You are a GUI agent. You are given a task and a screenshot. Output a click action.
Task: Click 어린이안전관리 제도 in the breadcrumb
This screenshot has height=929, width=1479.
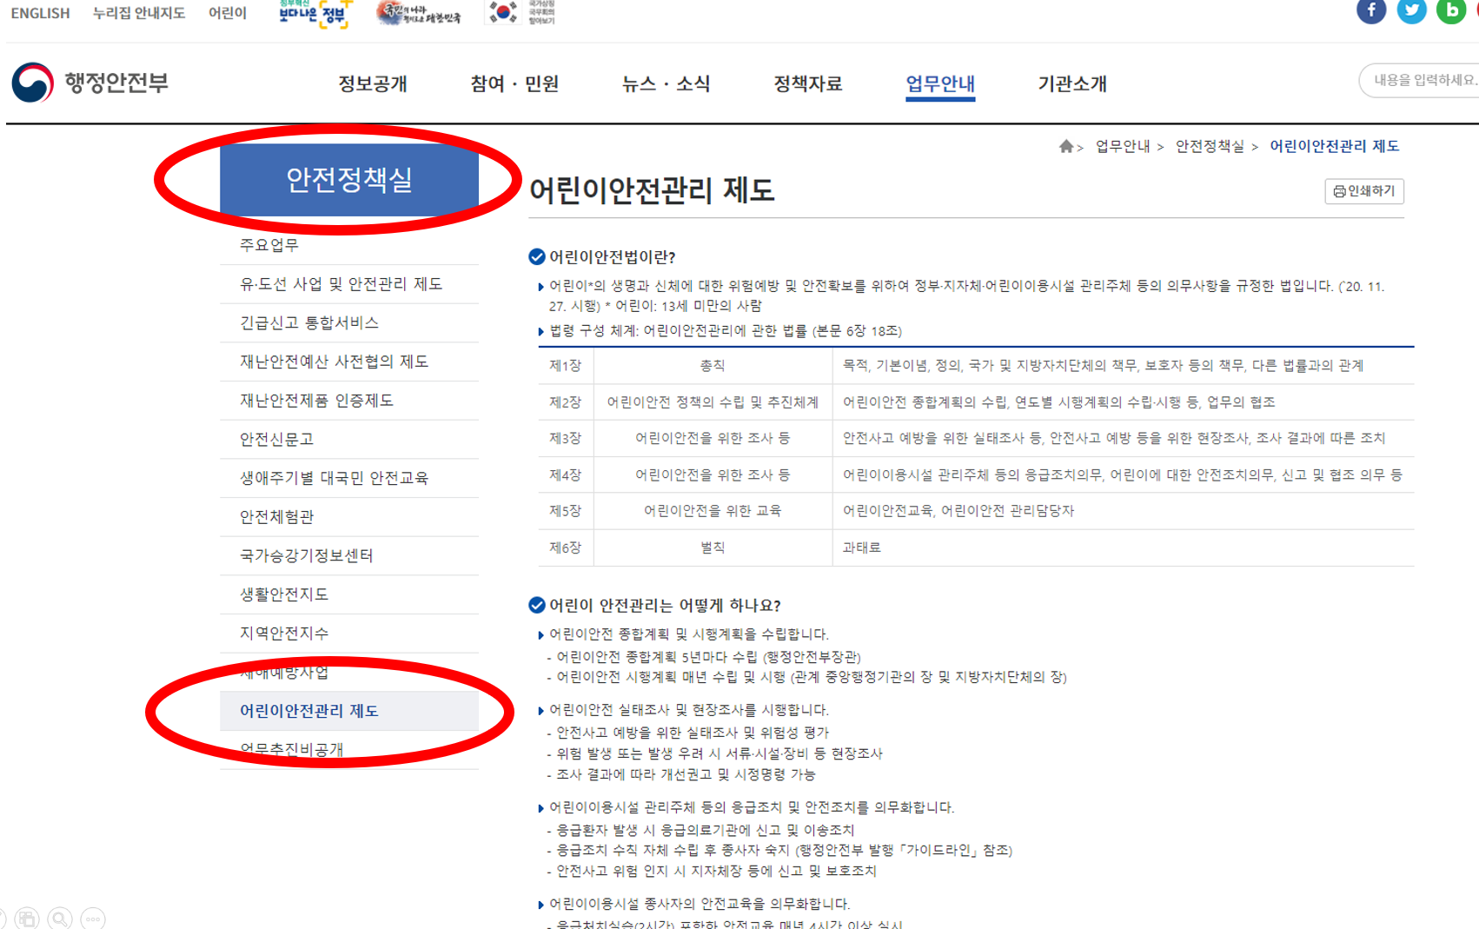pos(1335,146)
